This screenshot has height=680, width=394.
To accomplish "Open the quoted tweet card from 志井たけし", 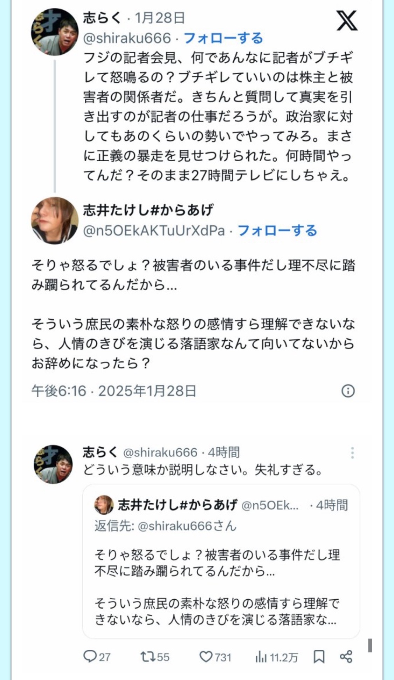I will [x=221, y=561].
